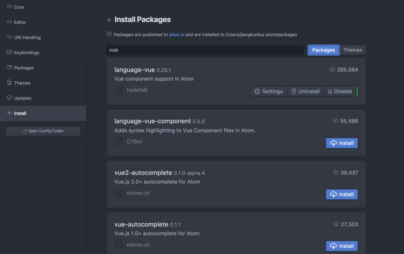Click the help question mark icon

(109, 34)
